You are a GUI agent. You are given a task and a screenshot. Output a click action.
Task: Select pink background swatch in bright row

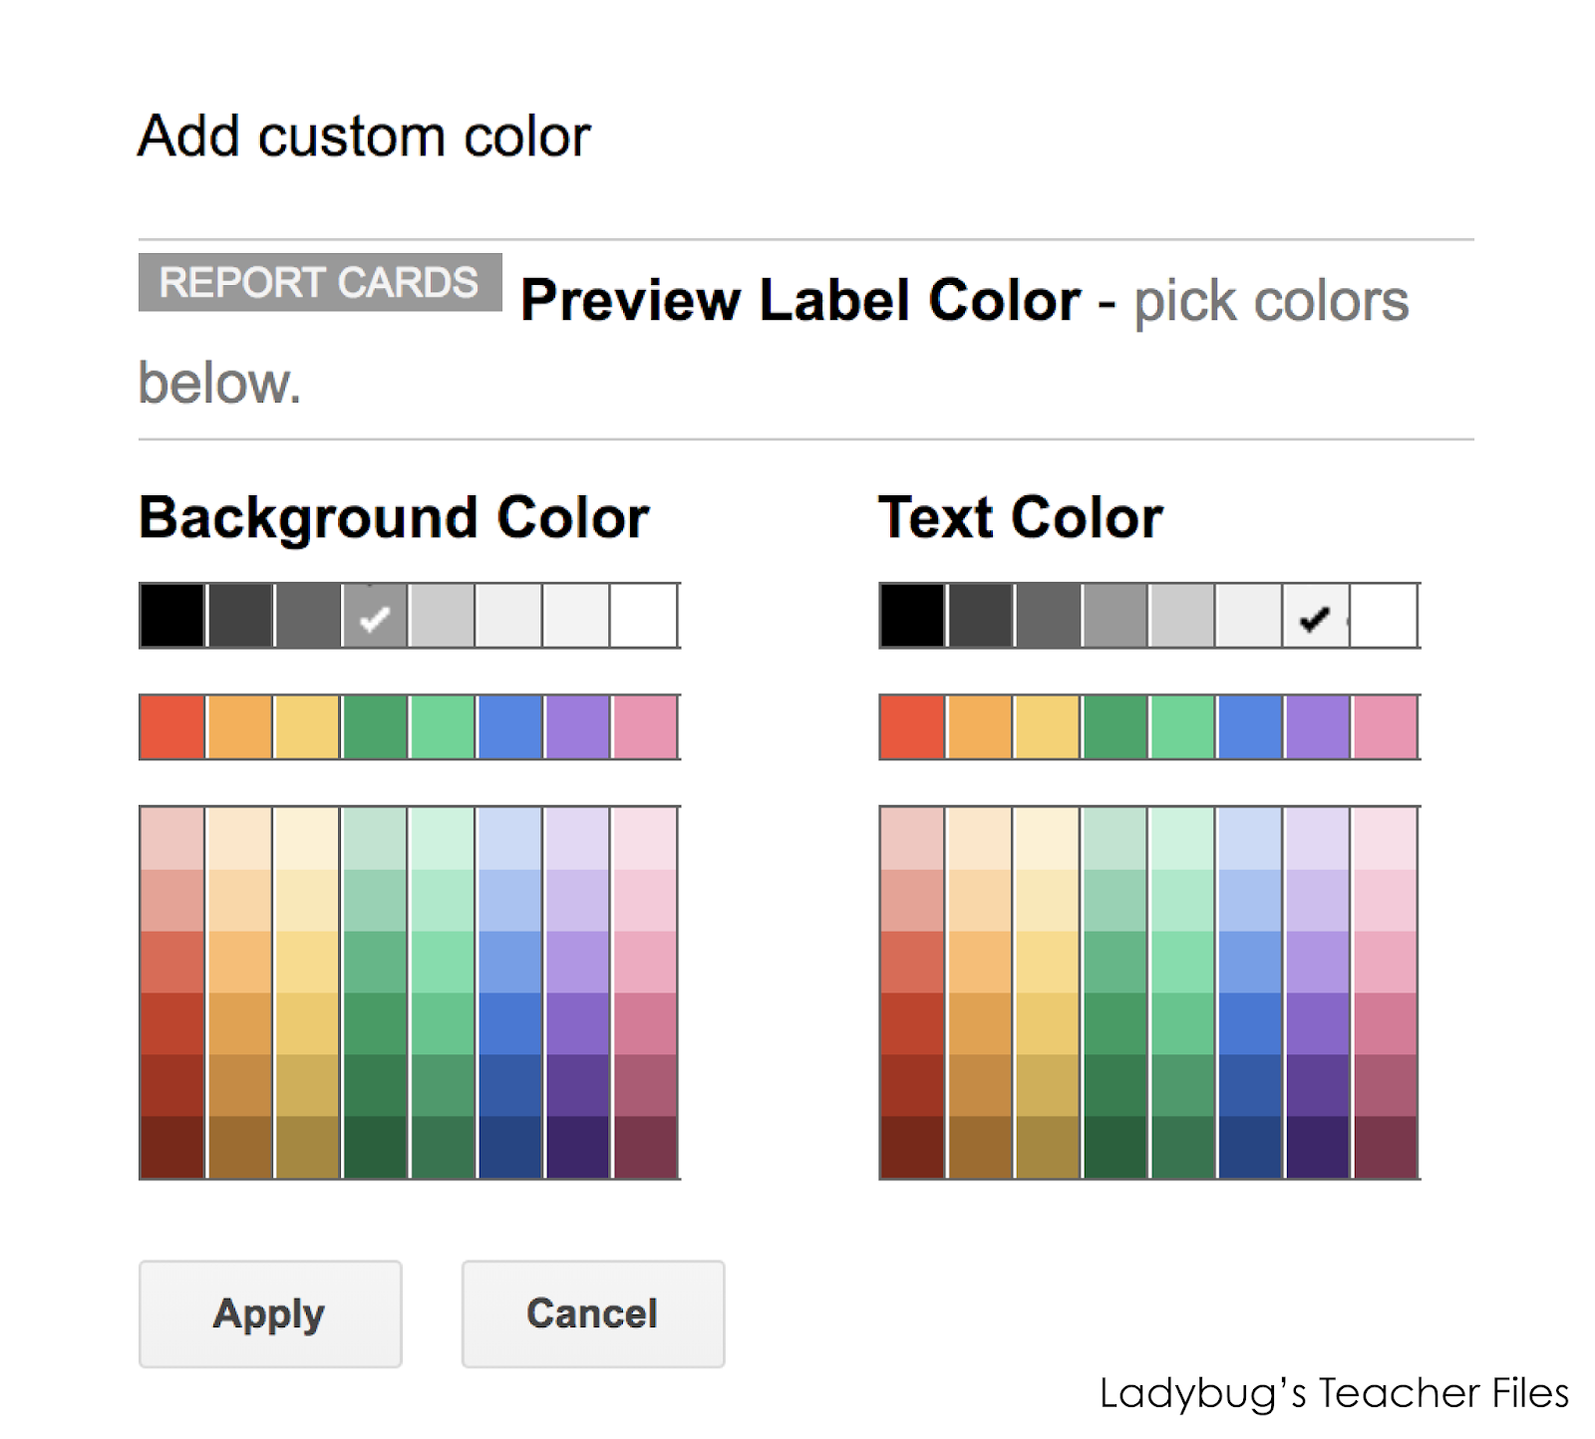(645, 727)
